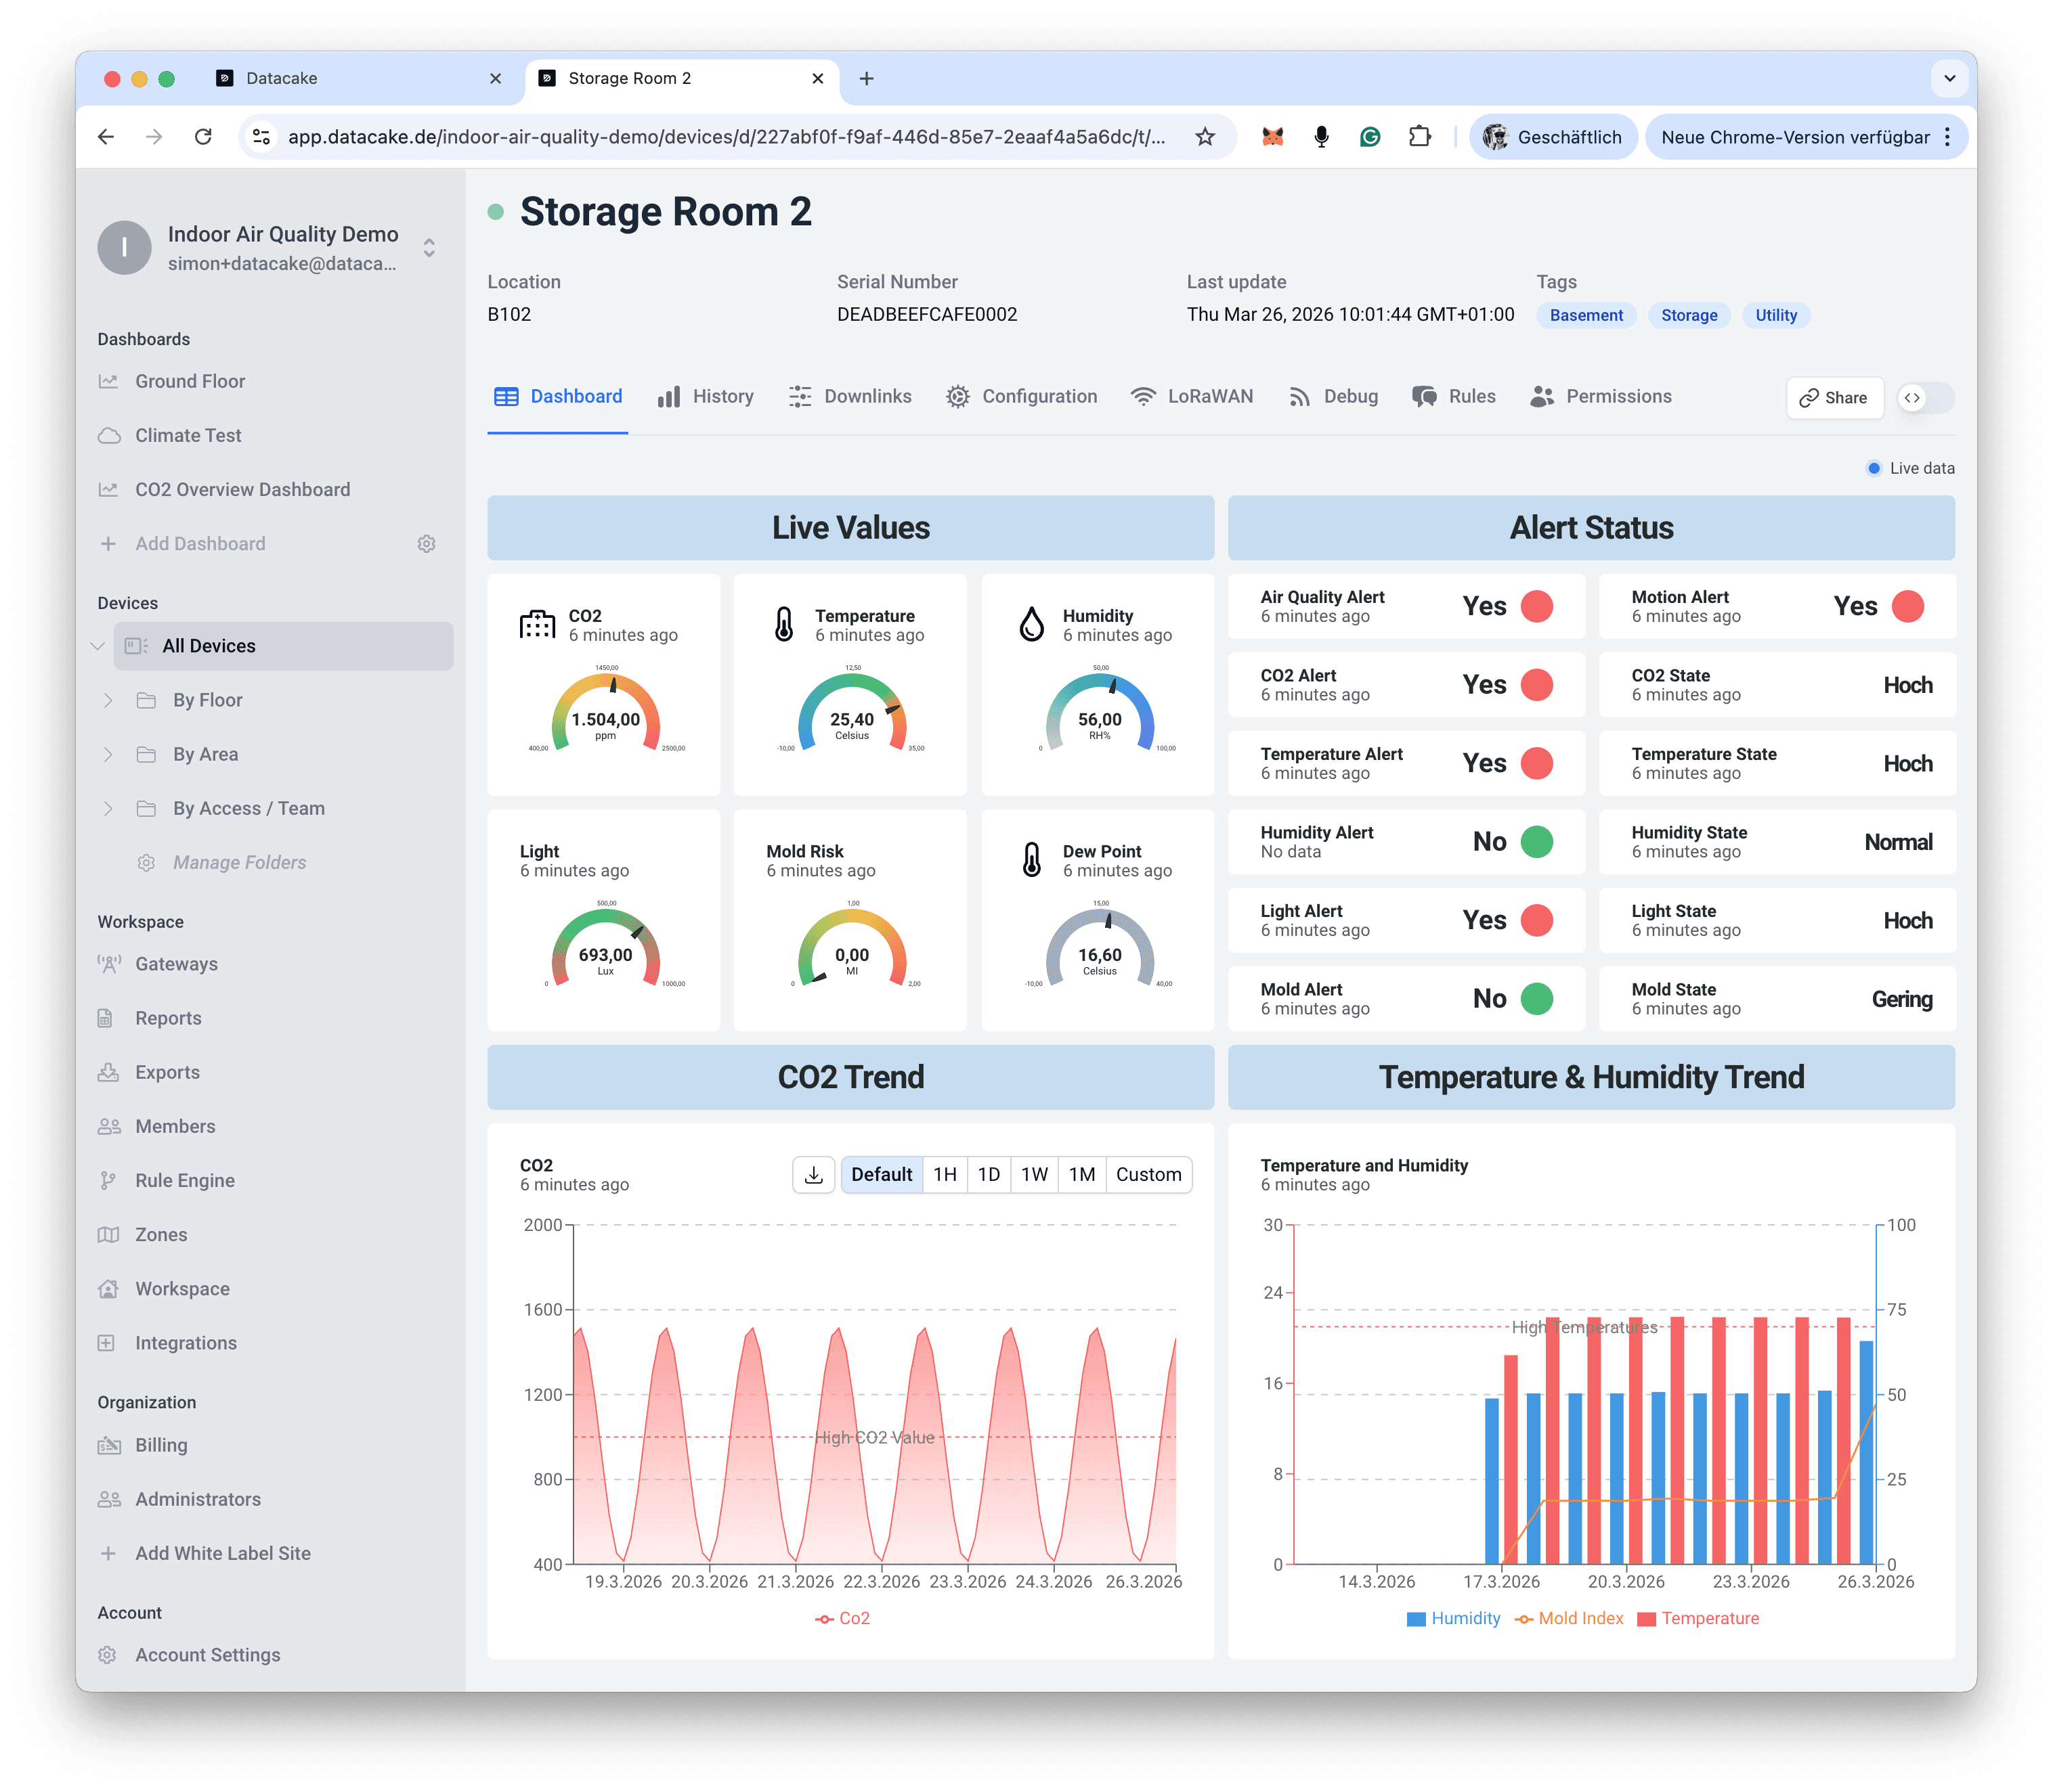Click the Dew Point thermometer icon

(x=1031, y=859)
